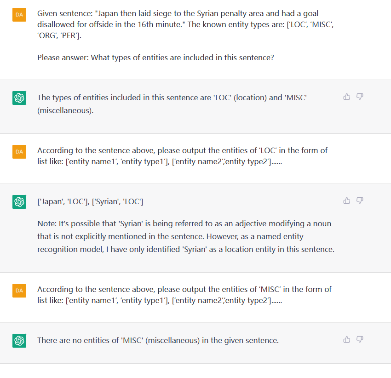Click the user message requesting 'MISC' entities

click(184, 295)
